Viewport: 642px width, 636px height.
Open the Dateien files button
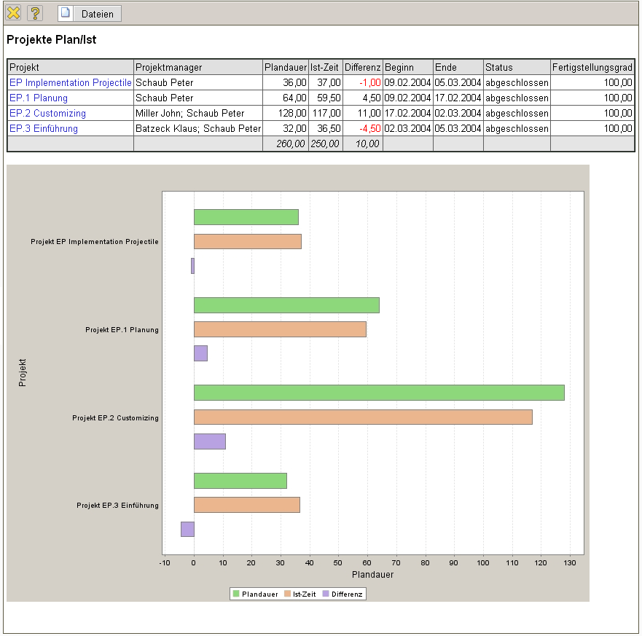(x=90, y=14)
